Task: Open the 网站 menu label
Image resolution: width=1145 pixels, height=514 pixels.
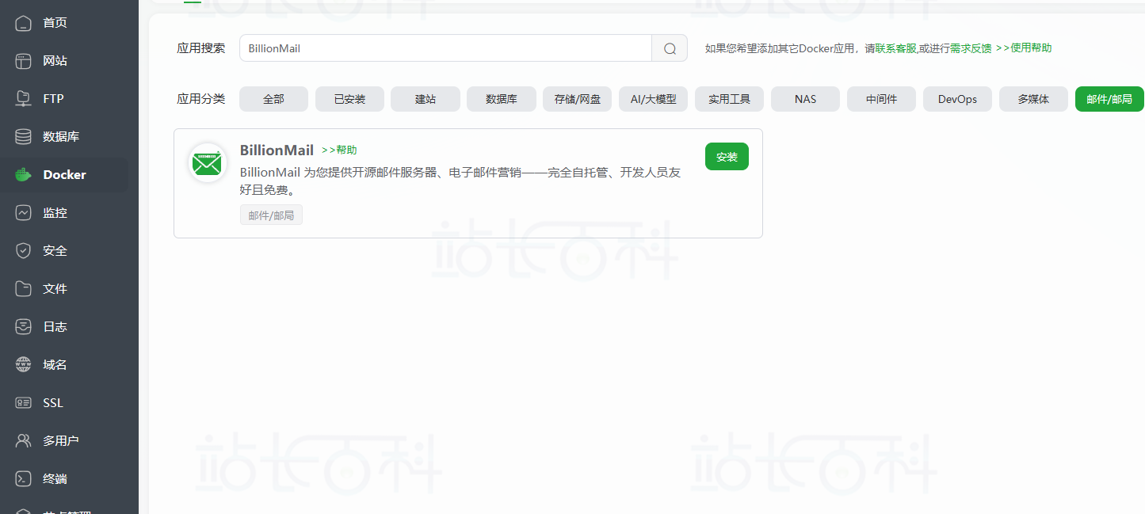Action: 55,60
